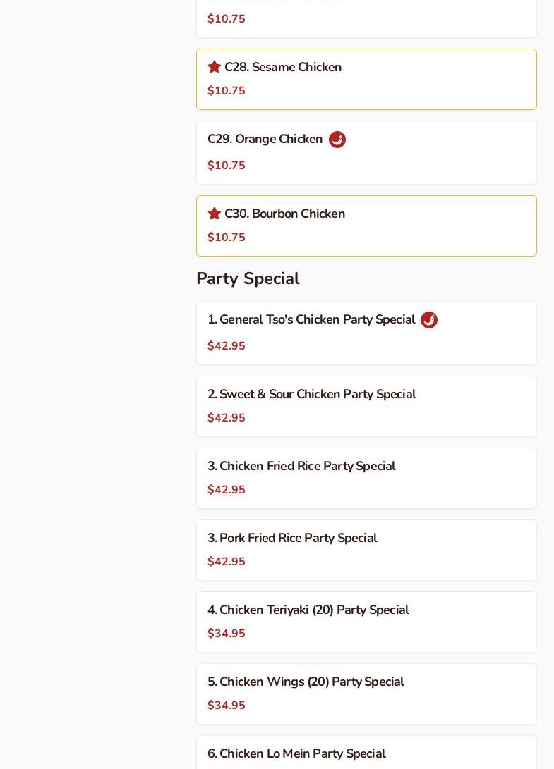The image size is (554, 769).
Task: Click the spicy pepper icon on Orange Chicken
Action: [337, 140]
